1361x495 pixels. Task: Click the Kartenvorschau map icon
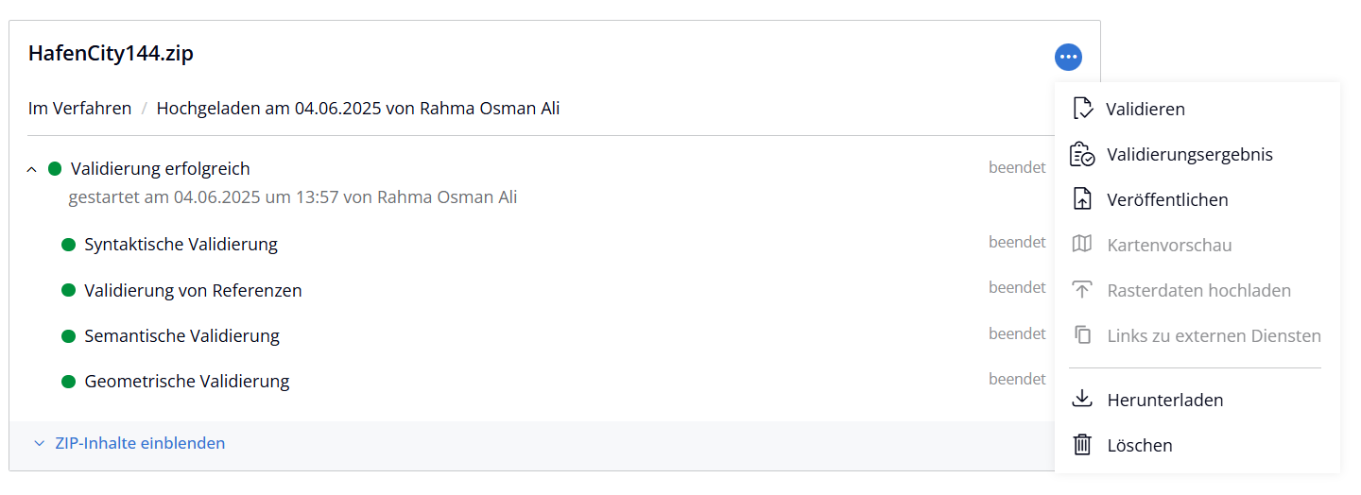[1082, 245]
